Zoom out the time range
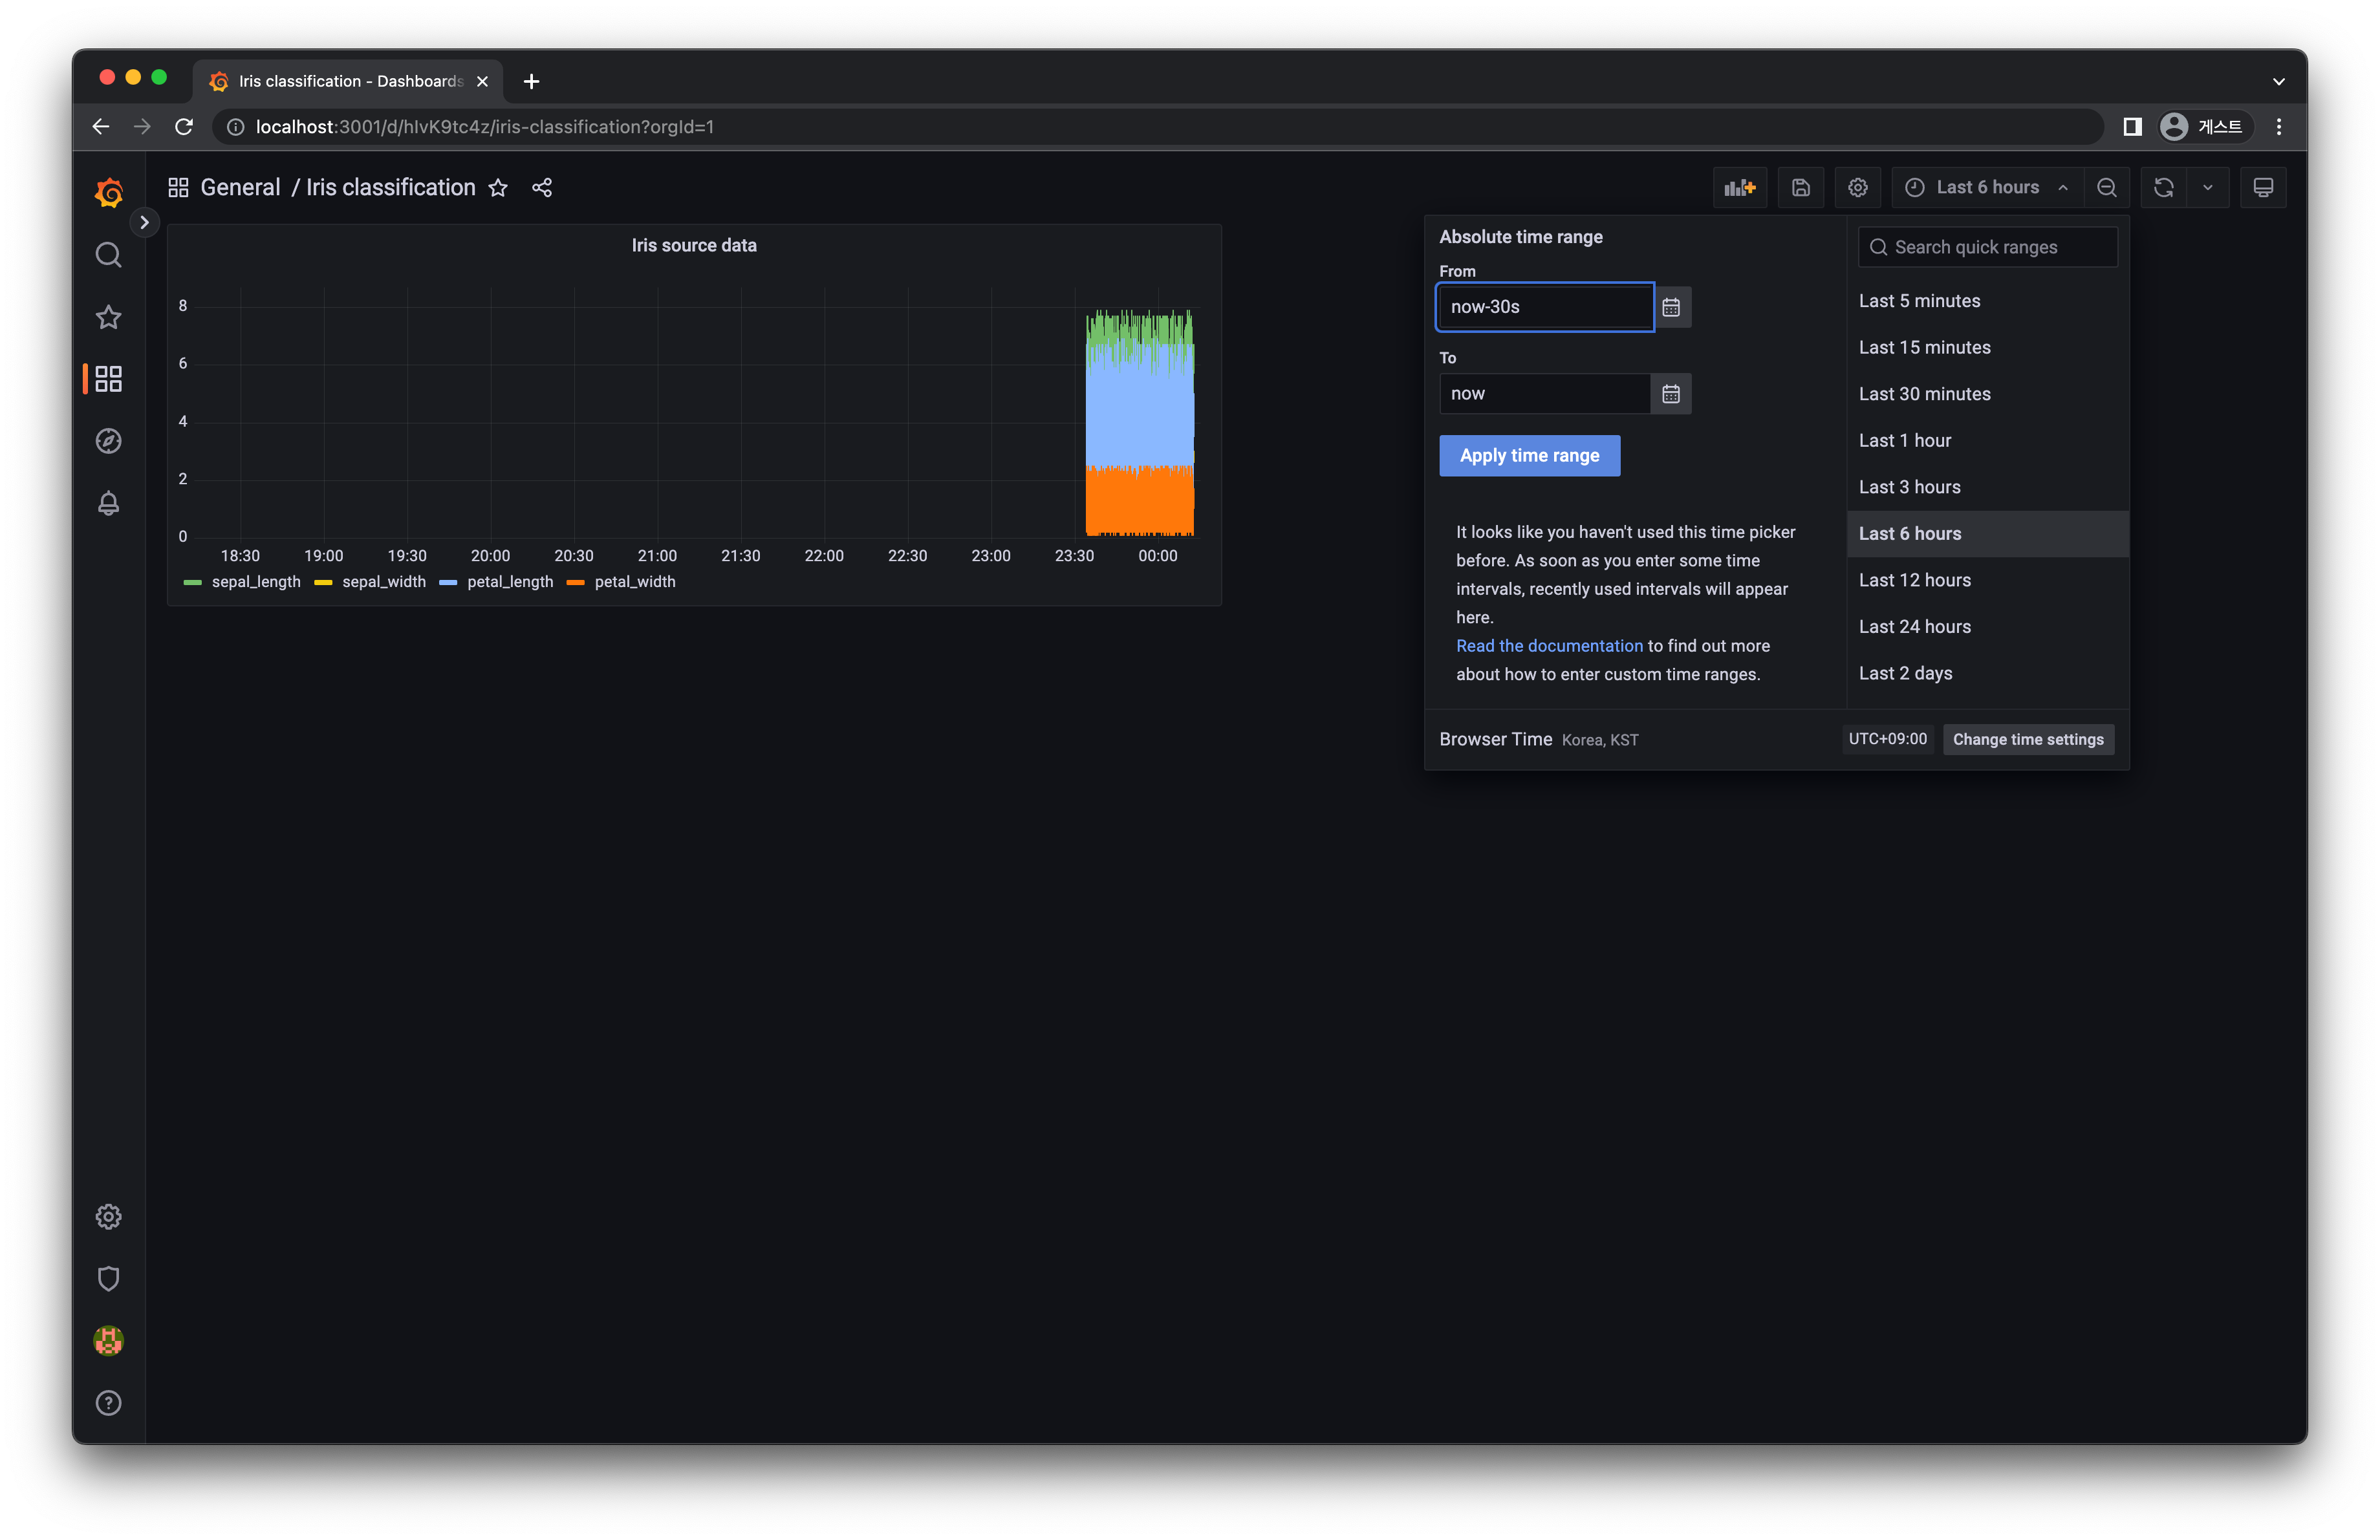 2106,188
